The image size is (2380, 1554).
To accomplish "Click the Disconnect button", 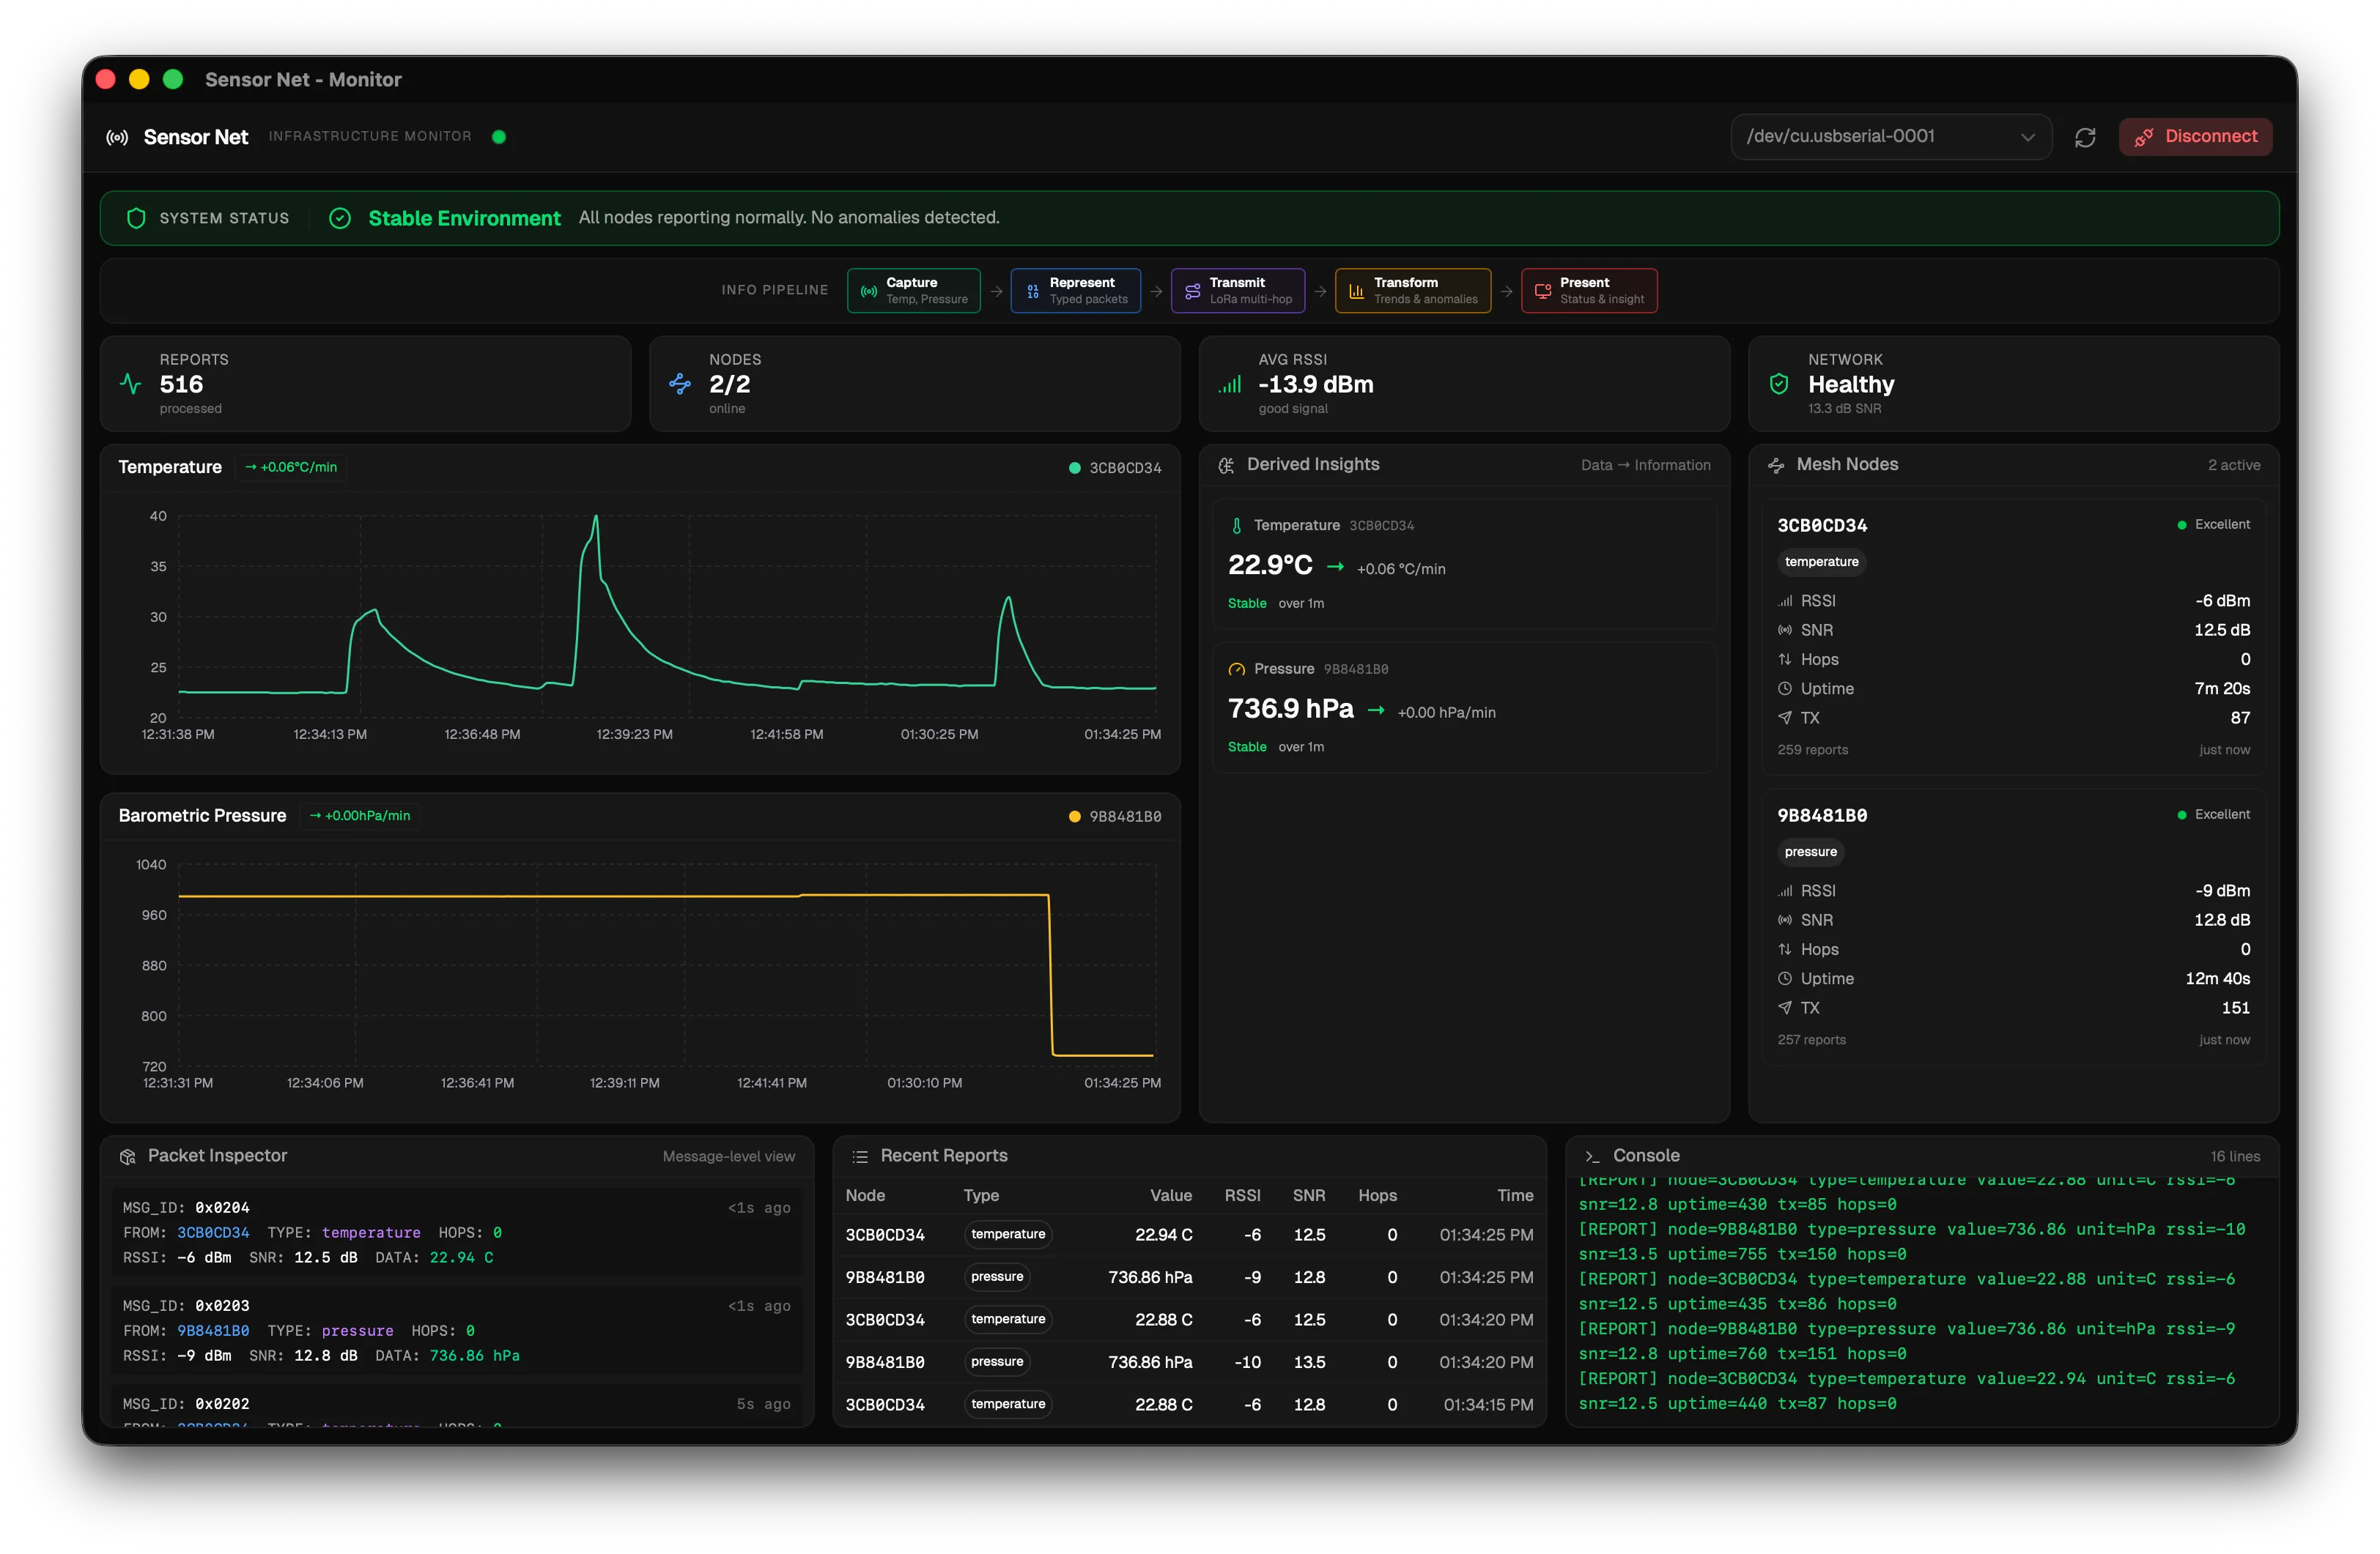I will [2195, 137].
